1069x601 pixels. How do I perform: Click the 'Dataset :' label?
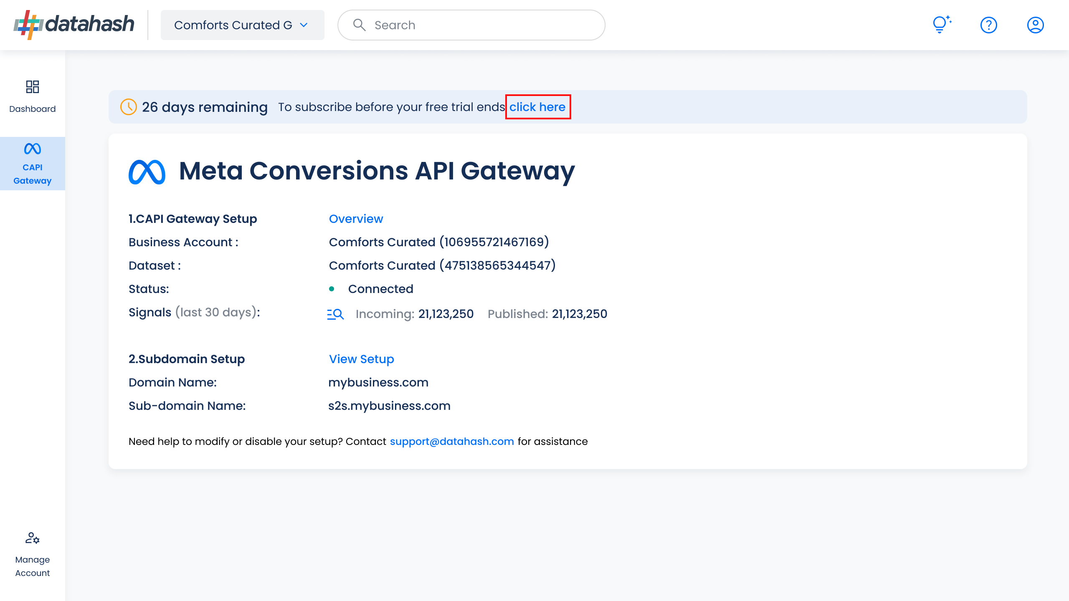(x=155, y=265)
